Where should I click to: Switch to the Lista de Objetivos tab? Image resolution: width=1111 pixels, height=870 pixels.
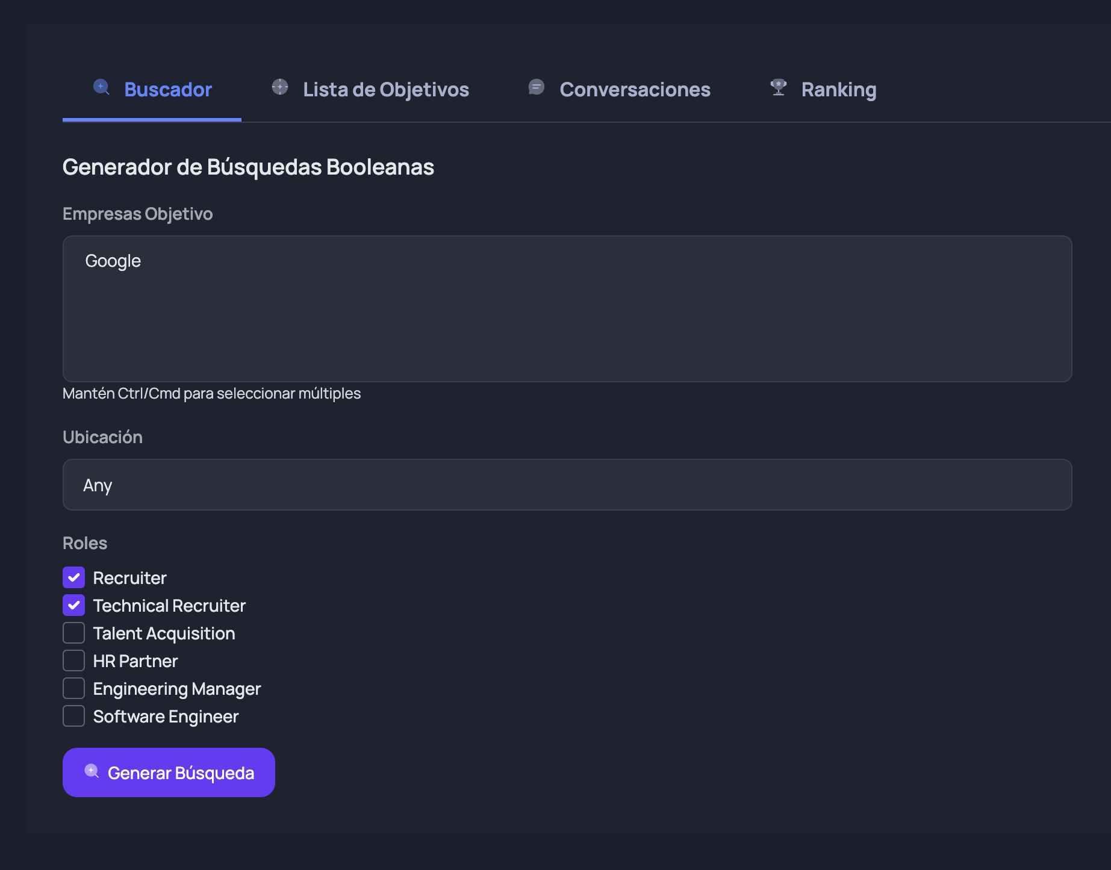pos(386,89)
